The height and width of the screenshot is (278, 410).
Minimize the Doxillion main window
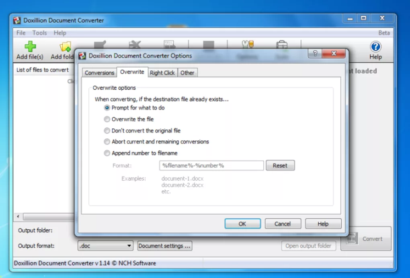(350, 19)
